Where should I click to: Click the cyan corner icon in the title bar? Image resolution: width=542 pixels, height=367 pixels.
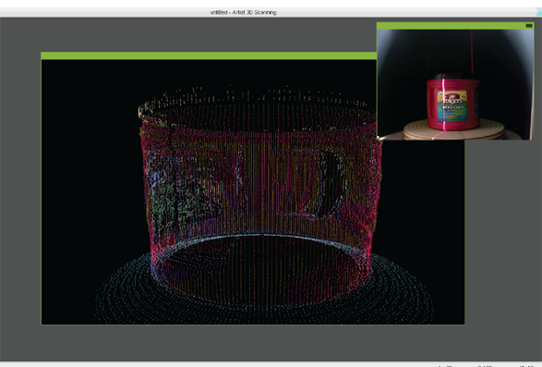tap(539, 12)
